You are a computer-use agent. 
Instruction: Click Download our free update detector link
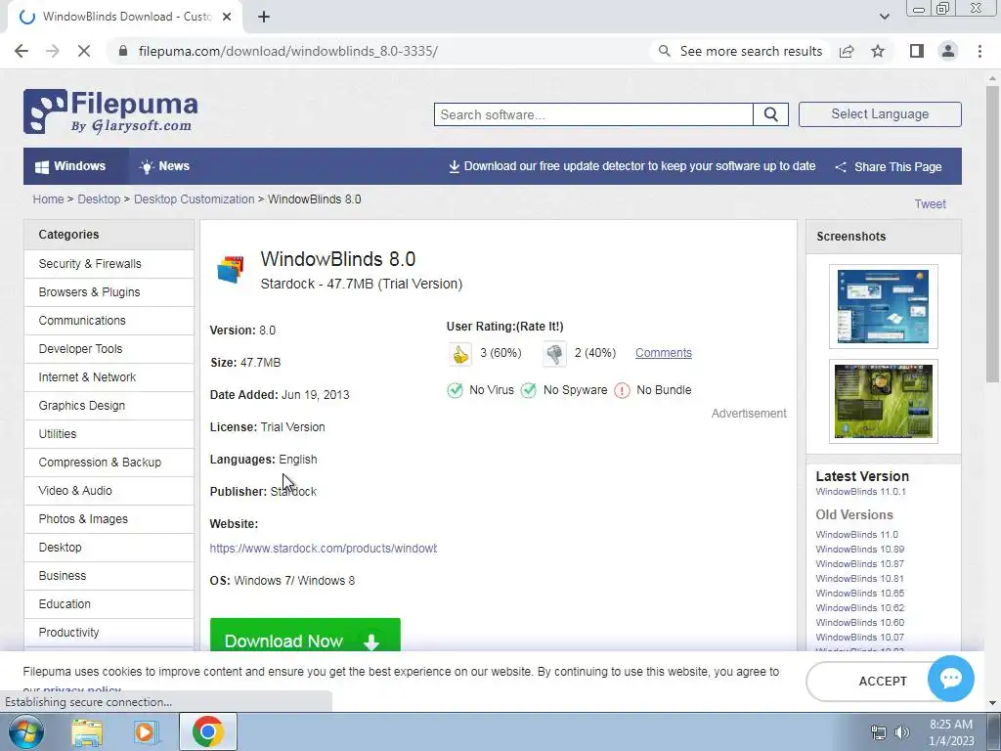632,166
